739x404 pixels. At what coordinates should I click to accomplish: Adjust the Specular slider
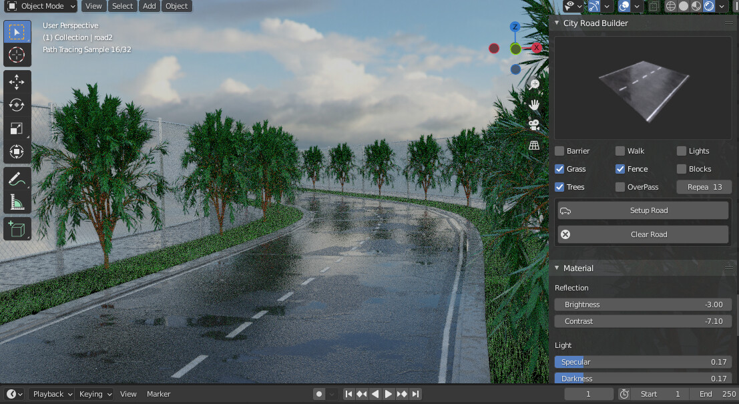643,361
